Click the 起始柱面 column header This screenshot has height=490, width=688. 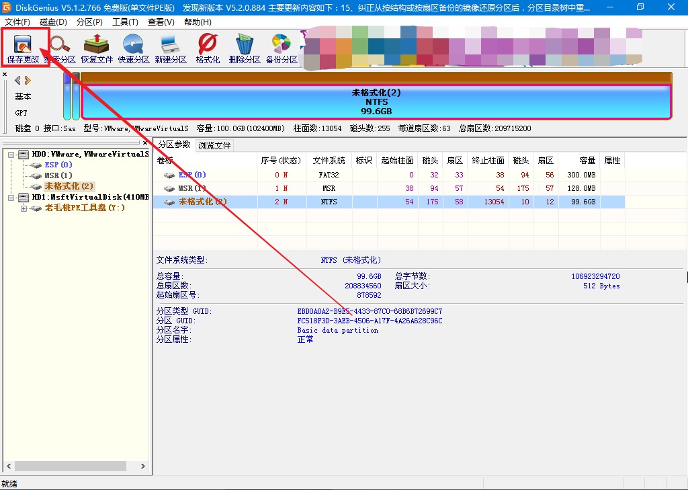(x=397, y=161)
